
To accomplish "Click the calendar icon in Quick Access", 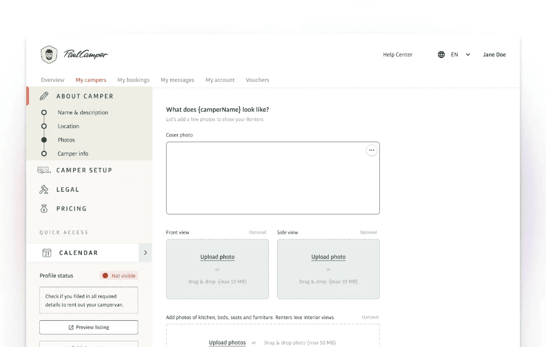I will coord(47,253).
